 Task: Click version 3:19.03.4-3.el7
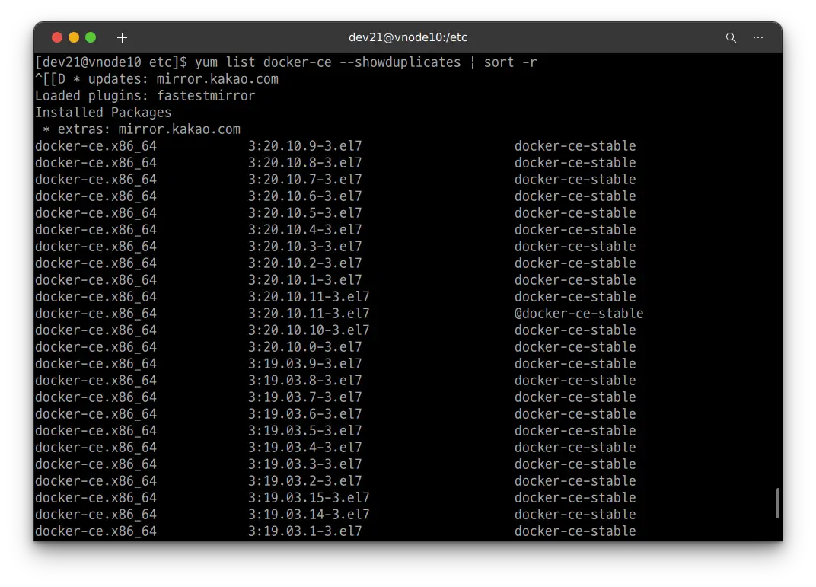tap(304, 447)
